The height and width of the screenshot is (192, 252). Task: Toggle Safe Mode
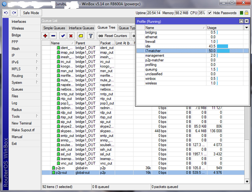click(x=31, y=13)
